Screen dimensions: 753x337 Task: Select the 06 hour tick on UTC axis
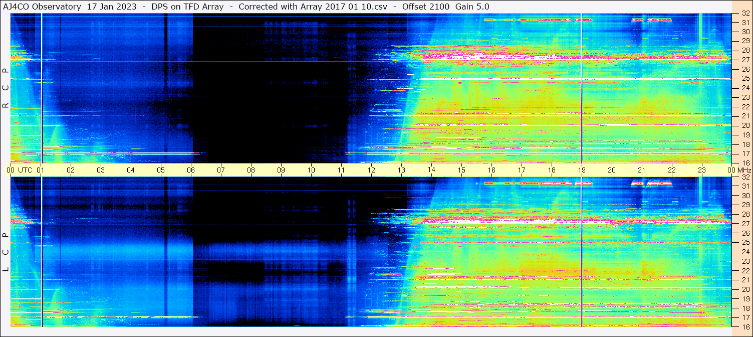coord(191,170)
